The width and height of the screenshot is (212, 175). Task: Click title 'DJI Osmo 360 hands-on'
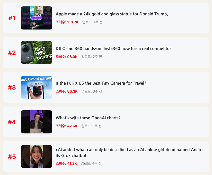(x=113, y=48)
